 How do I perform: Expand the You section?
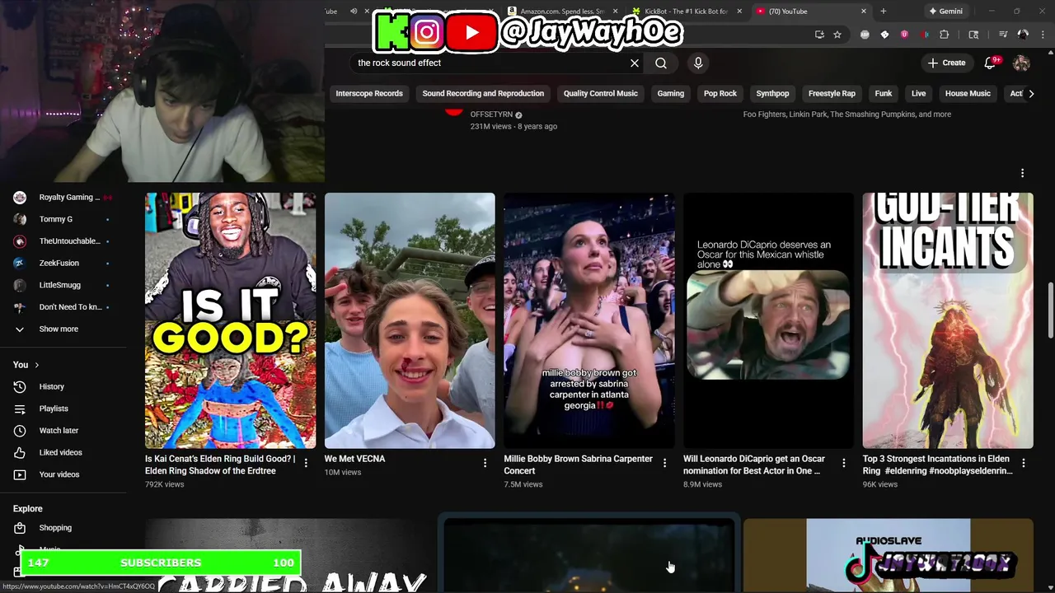tap(26, 365)
